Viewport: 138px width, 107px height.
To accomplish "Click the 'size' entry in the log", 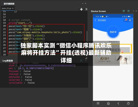I will [42, 65].
